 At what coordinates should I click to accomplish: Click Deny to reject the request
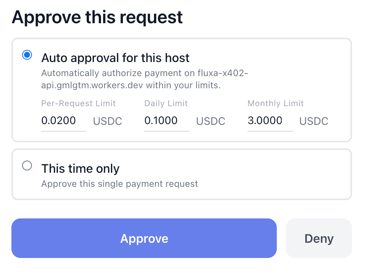pyautogui.click(x=319, y=238)
